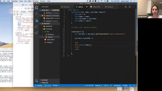
Task: Click line number 12 in gutter
Action: point(64,34)
